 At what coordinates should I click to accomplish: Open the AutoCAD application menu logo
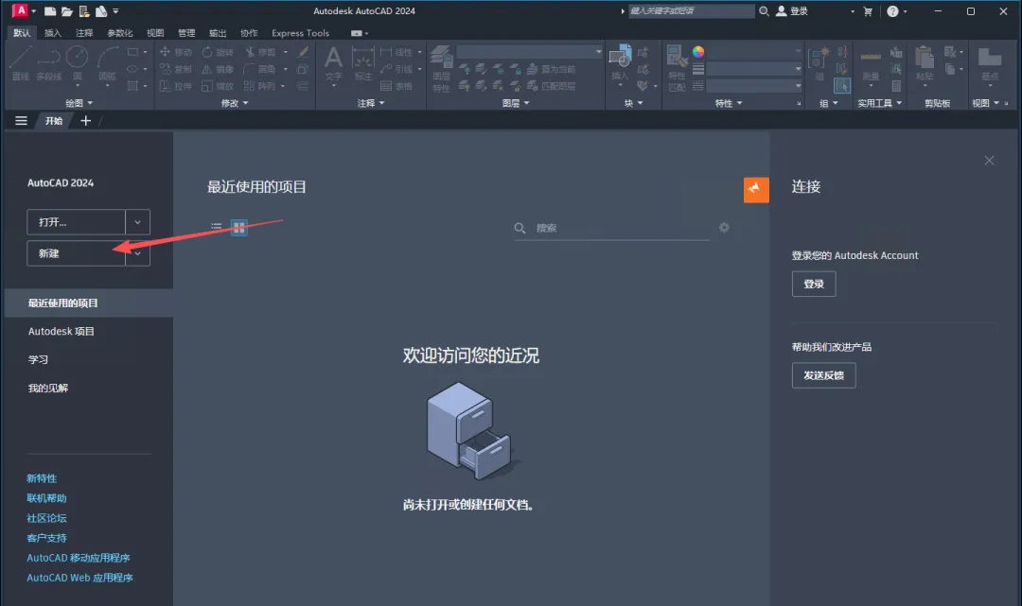(20, 10)
